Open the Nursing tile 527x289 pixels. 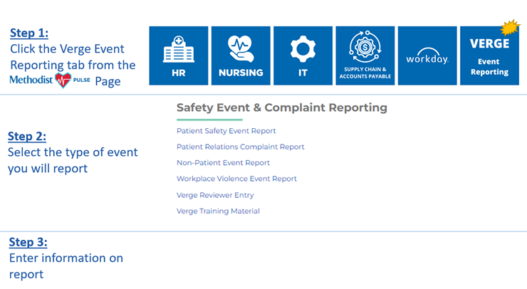[x=241, y=56]
